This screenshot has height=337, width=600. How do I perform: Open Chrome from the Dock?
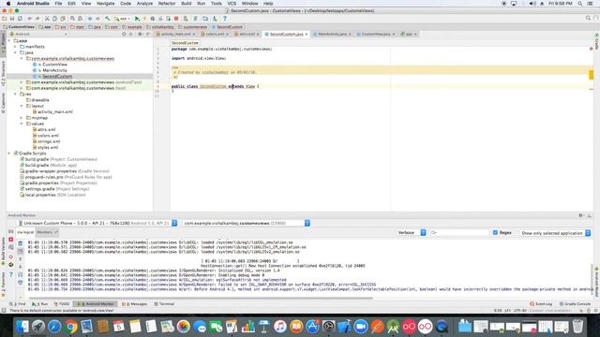(x=71, y=327)
